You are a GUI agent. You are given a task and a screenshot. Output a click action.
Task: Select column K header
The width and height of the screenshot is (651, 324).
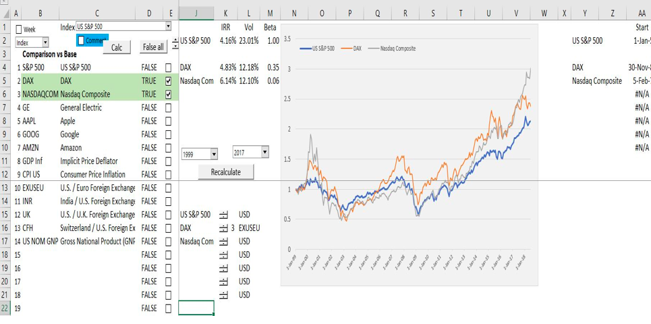click(x=225, y=13)
